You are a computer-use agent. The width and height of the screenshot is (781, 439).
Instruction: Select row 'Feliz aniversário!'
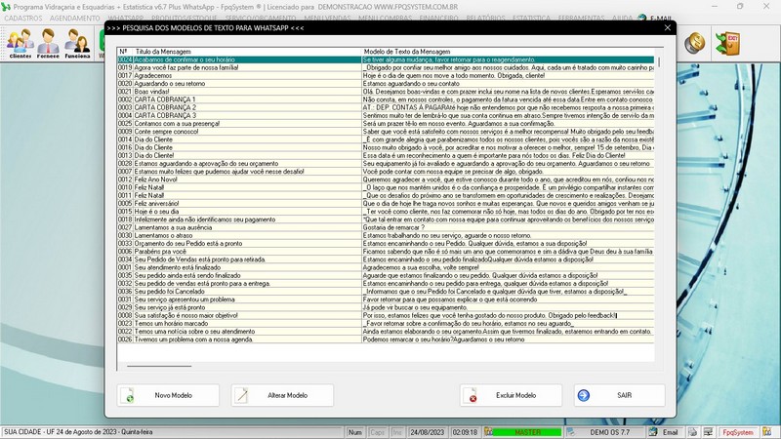click(x=386, y=204)
